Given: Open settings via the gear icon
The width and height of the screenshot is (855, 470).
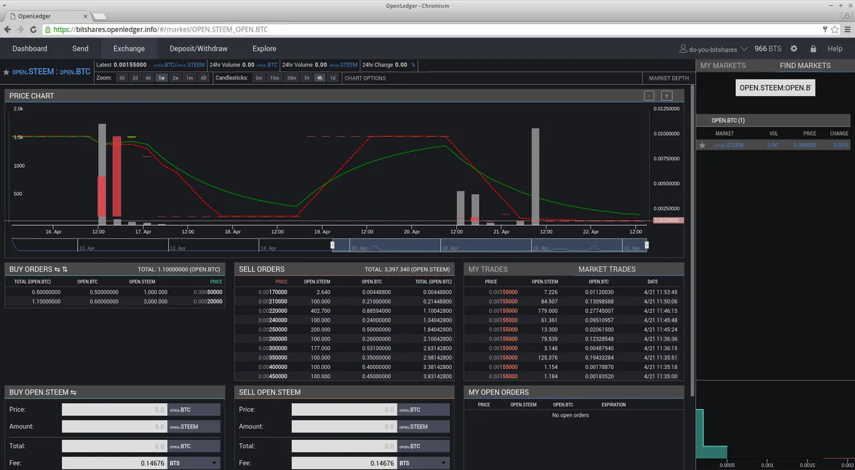Looking at the screenshot, I should 794,49.
